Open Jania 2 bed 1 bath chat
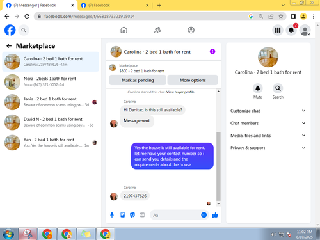Viewport: 320px width, 240px height. click(x=51, y=102)
